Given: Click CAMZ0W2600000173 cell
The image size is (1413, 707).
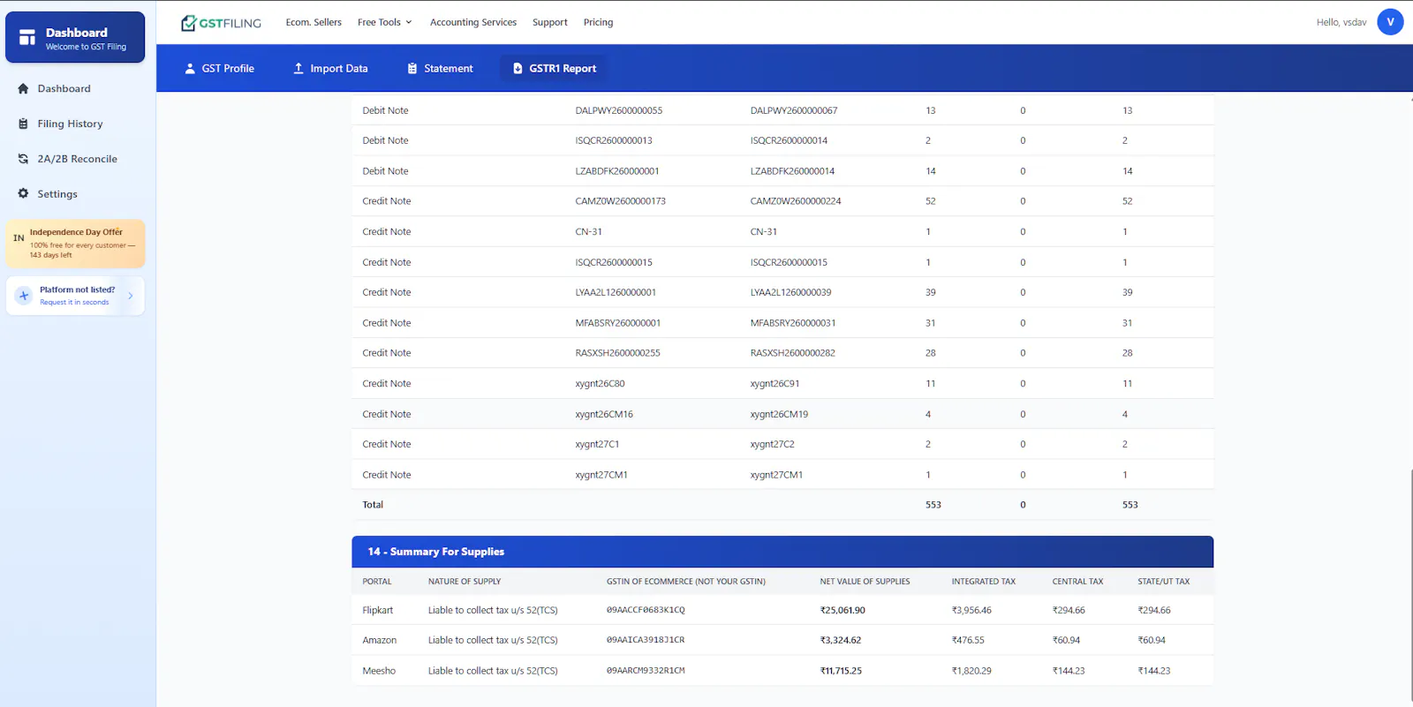Looking at the screenshot, I should tap(620, 201).
